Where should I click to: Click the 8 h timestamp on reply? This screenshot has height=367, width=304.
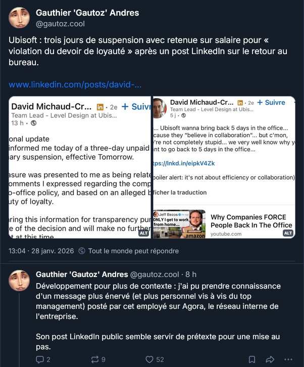[x=191, y=274]
